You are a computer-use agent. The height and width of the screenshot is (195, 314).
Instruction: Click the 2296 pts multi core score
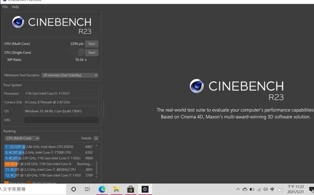tap(77, 44)
